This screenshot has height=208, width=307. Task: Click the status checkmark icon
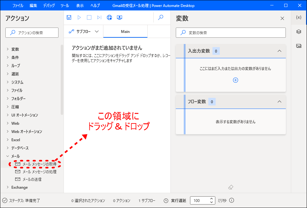[5, 200]
